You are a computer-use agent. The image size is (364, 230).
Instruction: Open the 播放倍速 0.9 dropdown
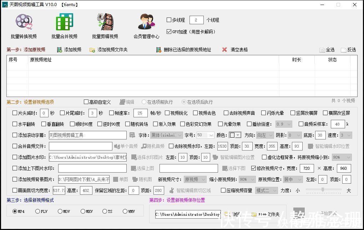click(x=284, y=124)
